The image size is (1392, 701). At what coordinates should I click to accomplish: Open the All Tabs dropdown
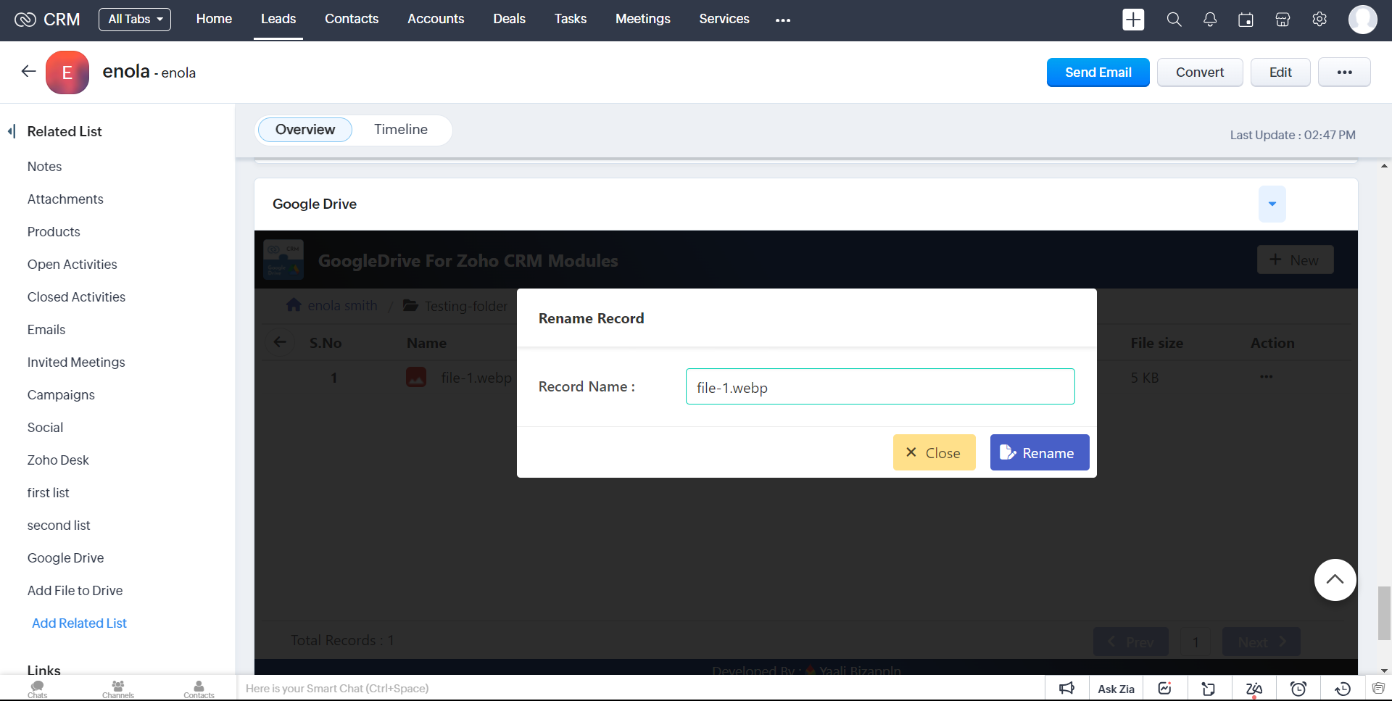[135, 20]
